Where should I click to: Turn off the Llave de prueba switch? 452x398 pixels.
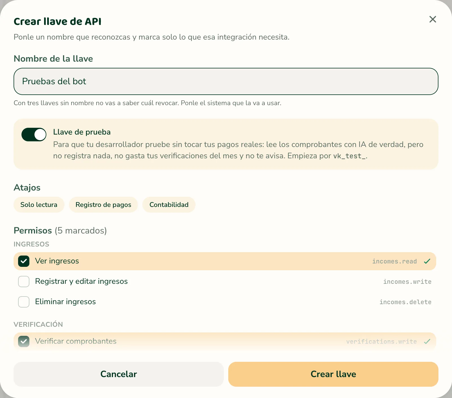pos(34,135)
